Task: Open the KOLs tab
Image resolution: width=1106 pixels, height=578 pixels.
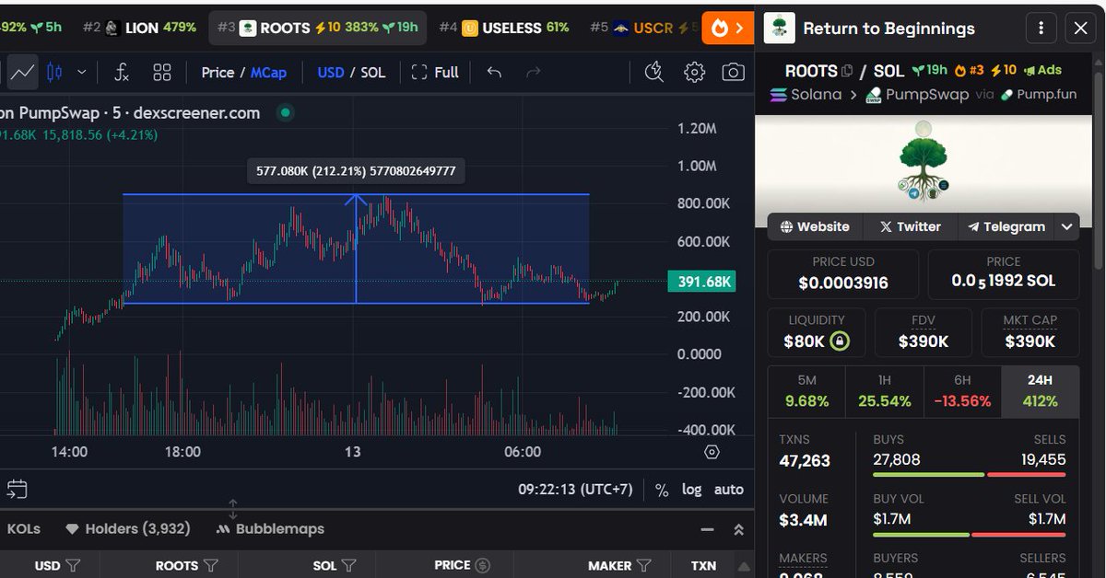Action: (24, 529)
